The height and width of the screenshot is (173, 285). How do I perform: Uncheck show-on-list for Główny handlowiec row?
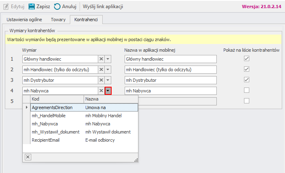pos(246,59)
